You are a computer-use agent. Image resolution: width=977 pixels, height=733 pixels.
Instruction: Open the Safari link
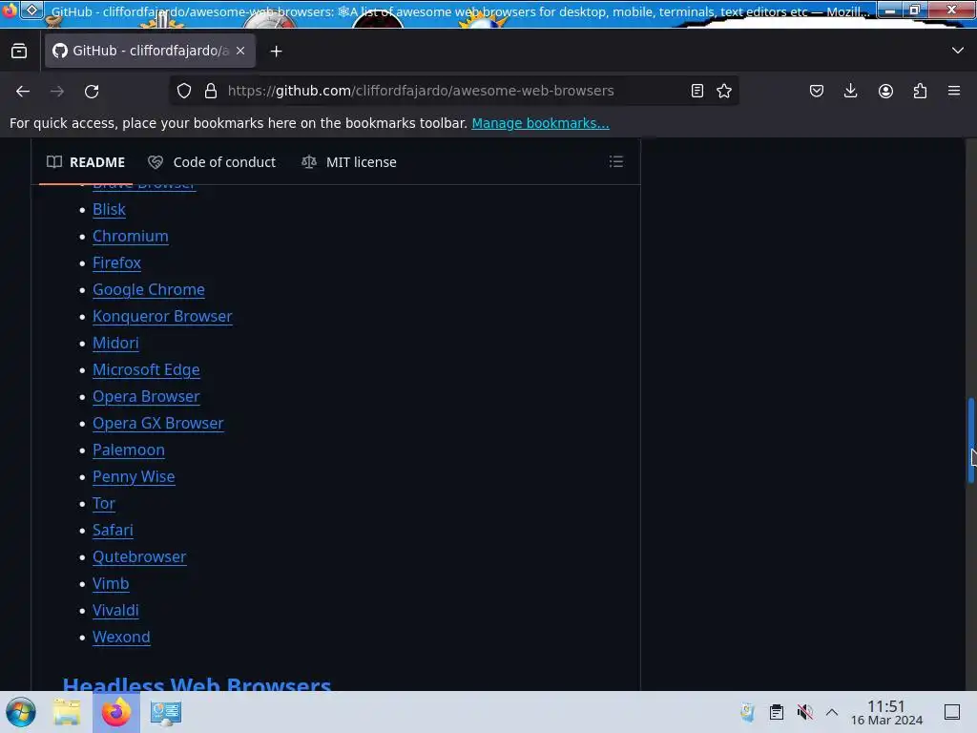(x=113, y=531)
